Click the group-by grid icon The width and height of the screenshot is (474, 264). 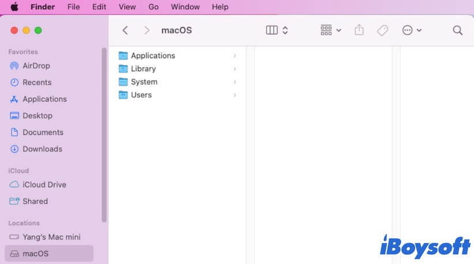pyautogui.click(x=326, y=30)
